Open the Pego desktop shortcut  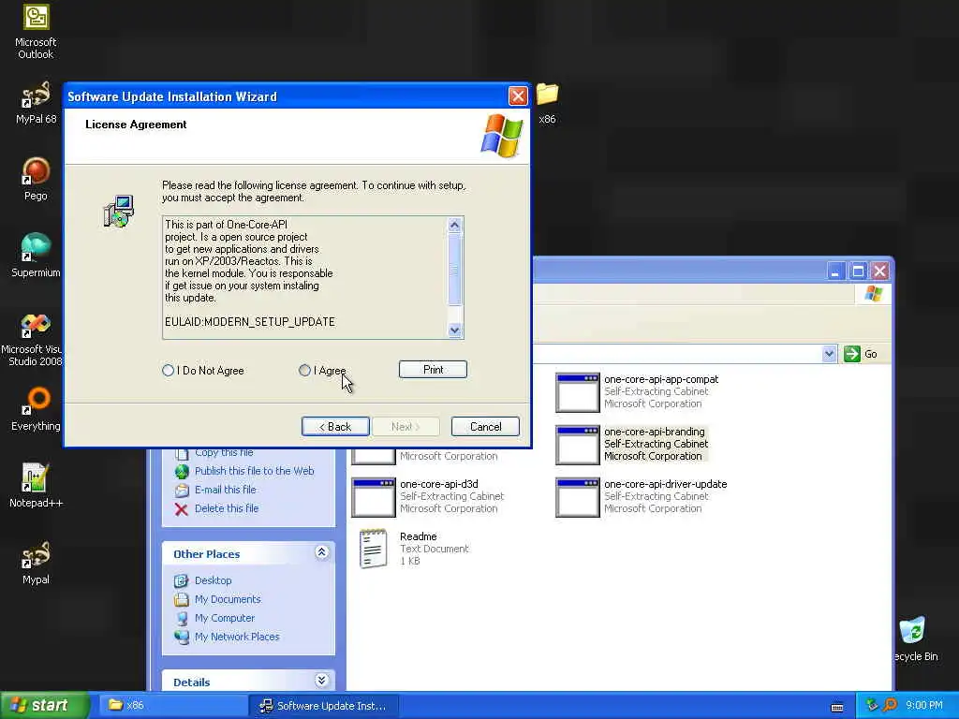(x=36, y=171)
